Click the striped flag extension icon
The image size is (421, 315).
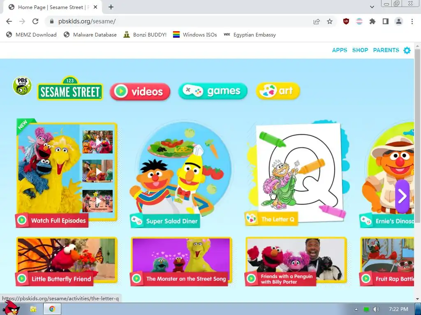tap(359, 21)
